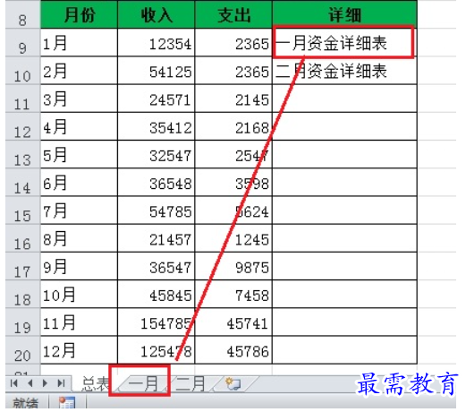The height and width of the screenshot is (412, 466).
Task: Select income cell 12354
Action: pyautogui.click(x=157, y=42)
